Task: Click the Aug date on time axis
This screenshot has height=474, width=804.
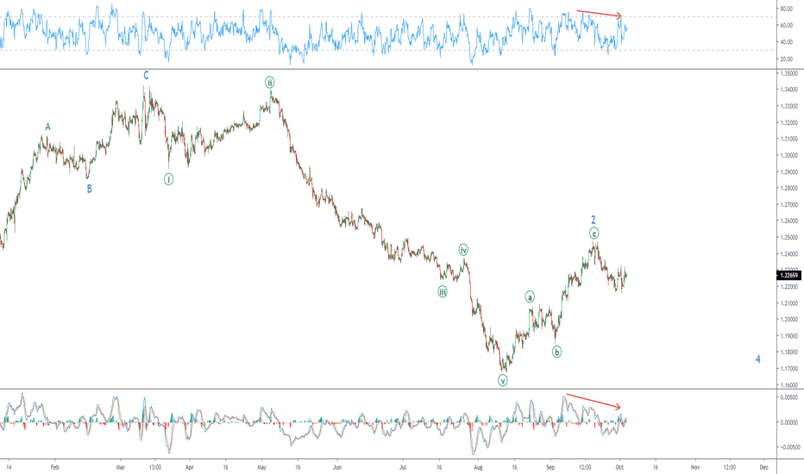Action: [x=478, y=467]
